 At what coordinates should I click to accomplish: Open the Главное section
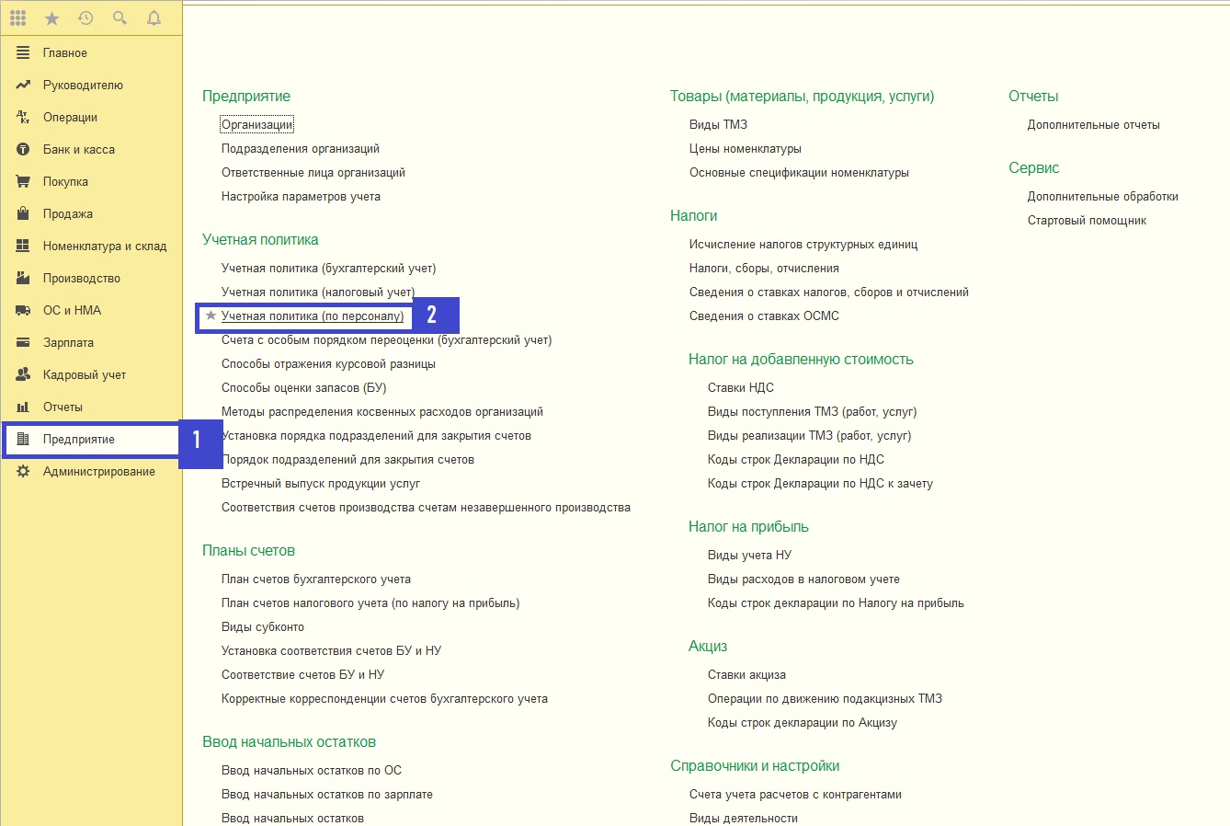[65, 52]
